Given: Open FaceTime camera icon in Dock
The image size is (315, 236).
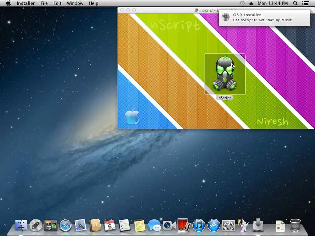Looking at the screenshot, I should 169,225.
